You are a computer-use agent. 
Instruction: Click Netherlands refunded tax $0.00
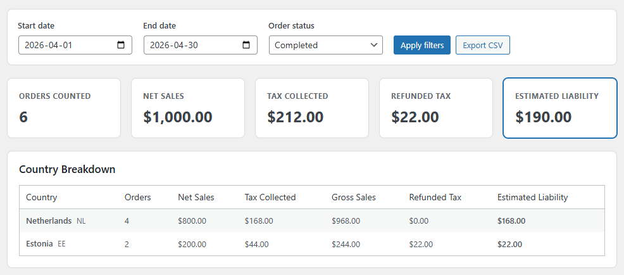pos(419,221)
